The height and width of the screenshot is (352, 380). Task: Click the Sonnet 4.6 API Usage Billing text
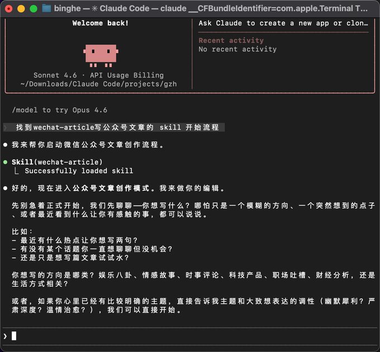99,75
